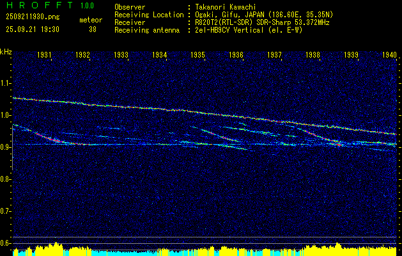The width and height of the screenshot is (402, 256).
Task: Click the Receiving antenna label
Action: click(x=147, y=30)
